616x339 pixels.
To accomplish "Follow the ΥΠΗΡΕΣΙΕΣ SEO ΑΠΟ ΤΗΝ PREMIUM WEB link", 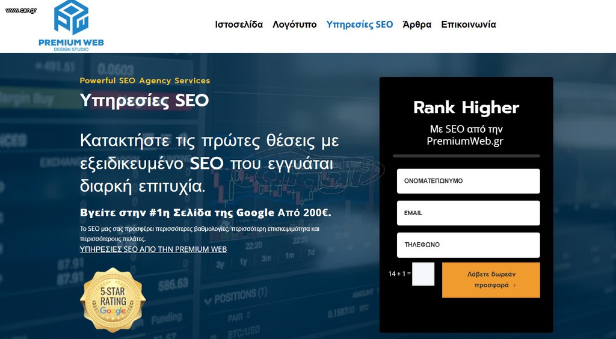I will click(x=153, y=249).
